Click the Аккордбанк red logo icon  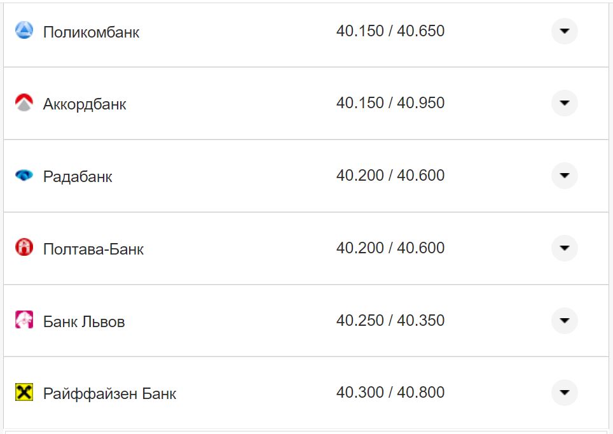24,103
